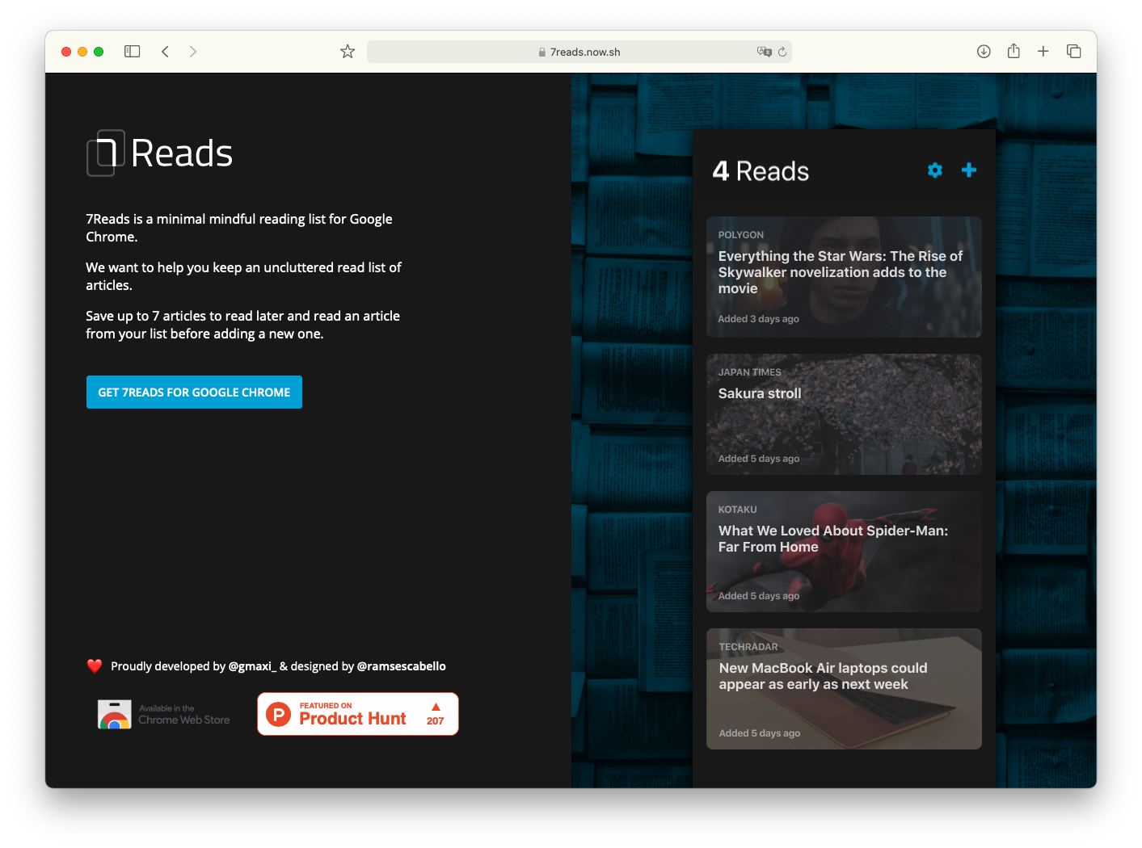Show the tab overview
The height and width of the screenshot is (848, 1142).
1074,52
